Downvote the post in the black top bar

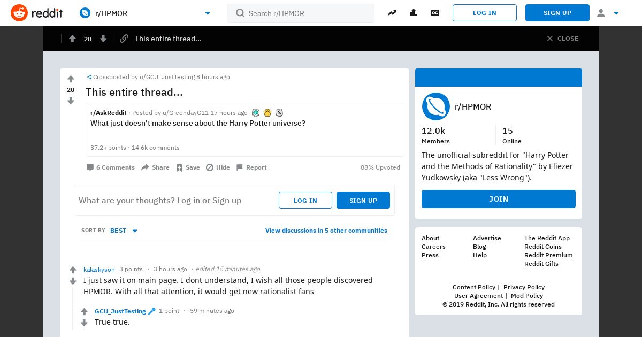(103, 39)
